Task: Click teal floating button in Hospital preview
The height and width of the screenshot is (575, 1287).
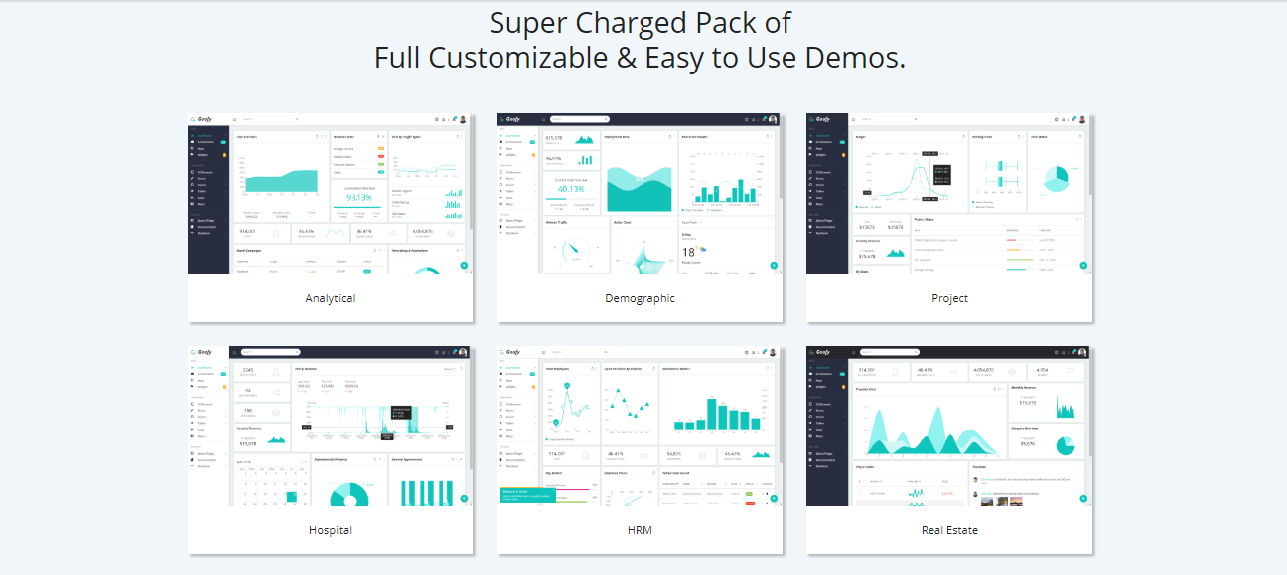Action: (463, 498)
